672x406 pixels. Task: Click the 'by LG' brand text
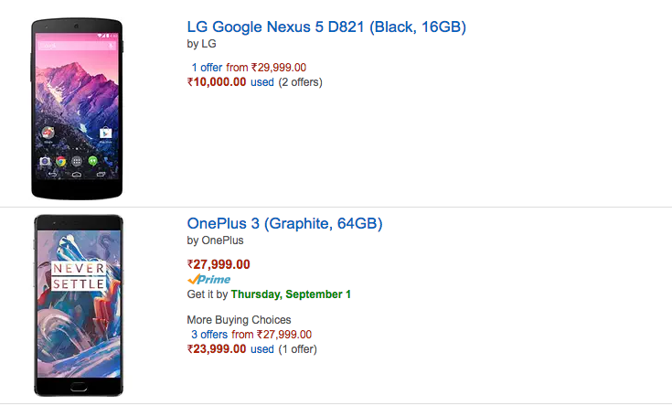pos(201,44)
